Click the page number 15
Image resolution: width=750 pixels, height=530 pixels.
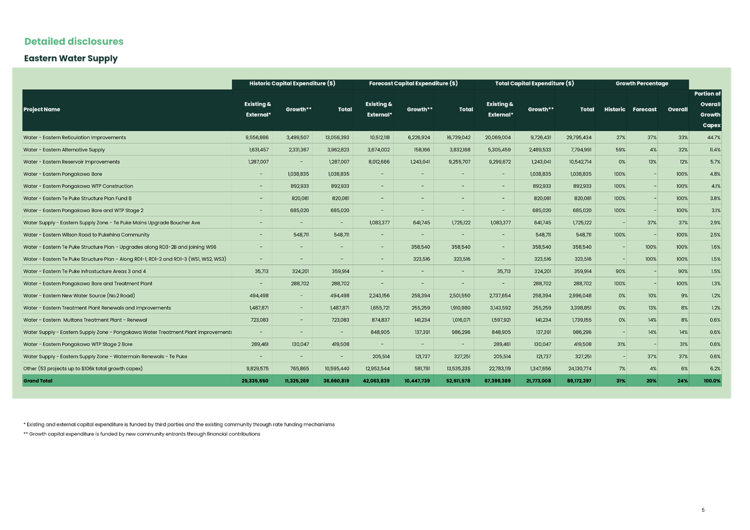702,510
